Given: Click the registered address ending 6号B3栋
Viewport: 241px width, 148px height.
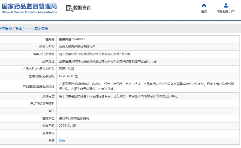Looking at the screenshot, I should pyautogui.click(x=95, y=54).
